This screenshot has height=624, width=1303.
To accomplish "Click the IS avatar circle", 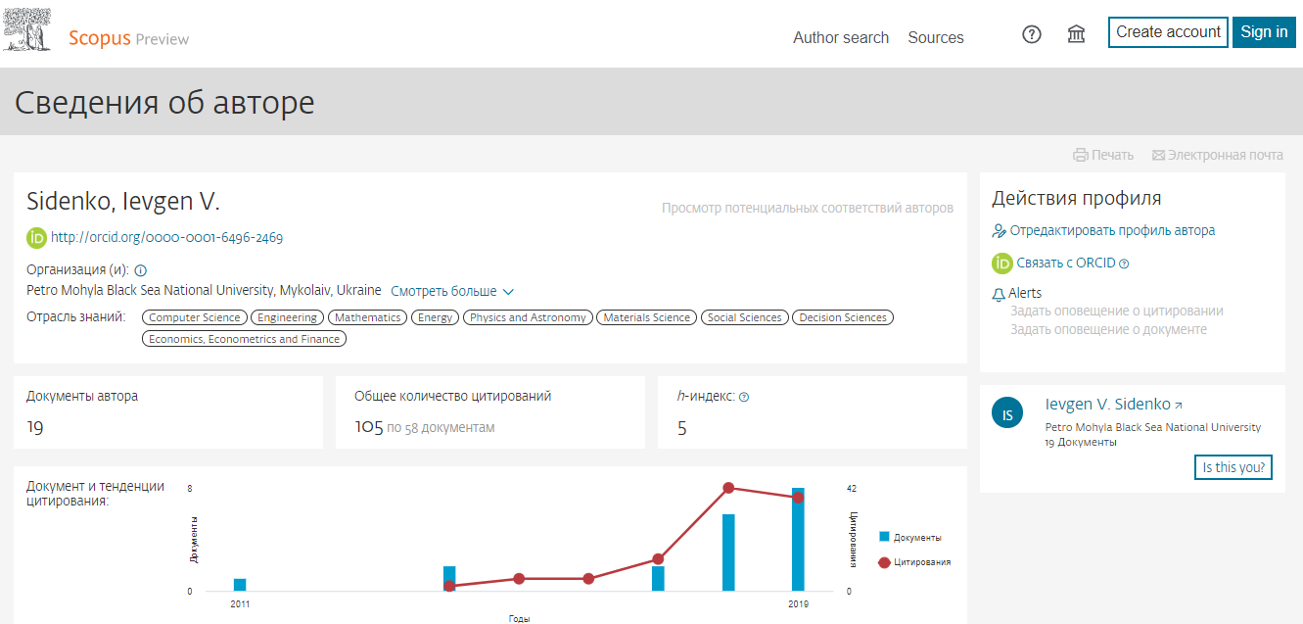I will point(1007,412).
